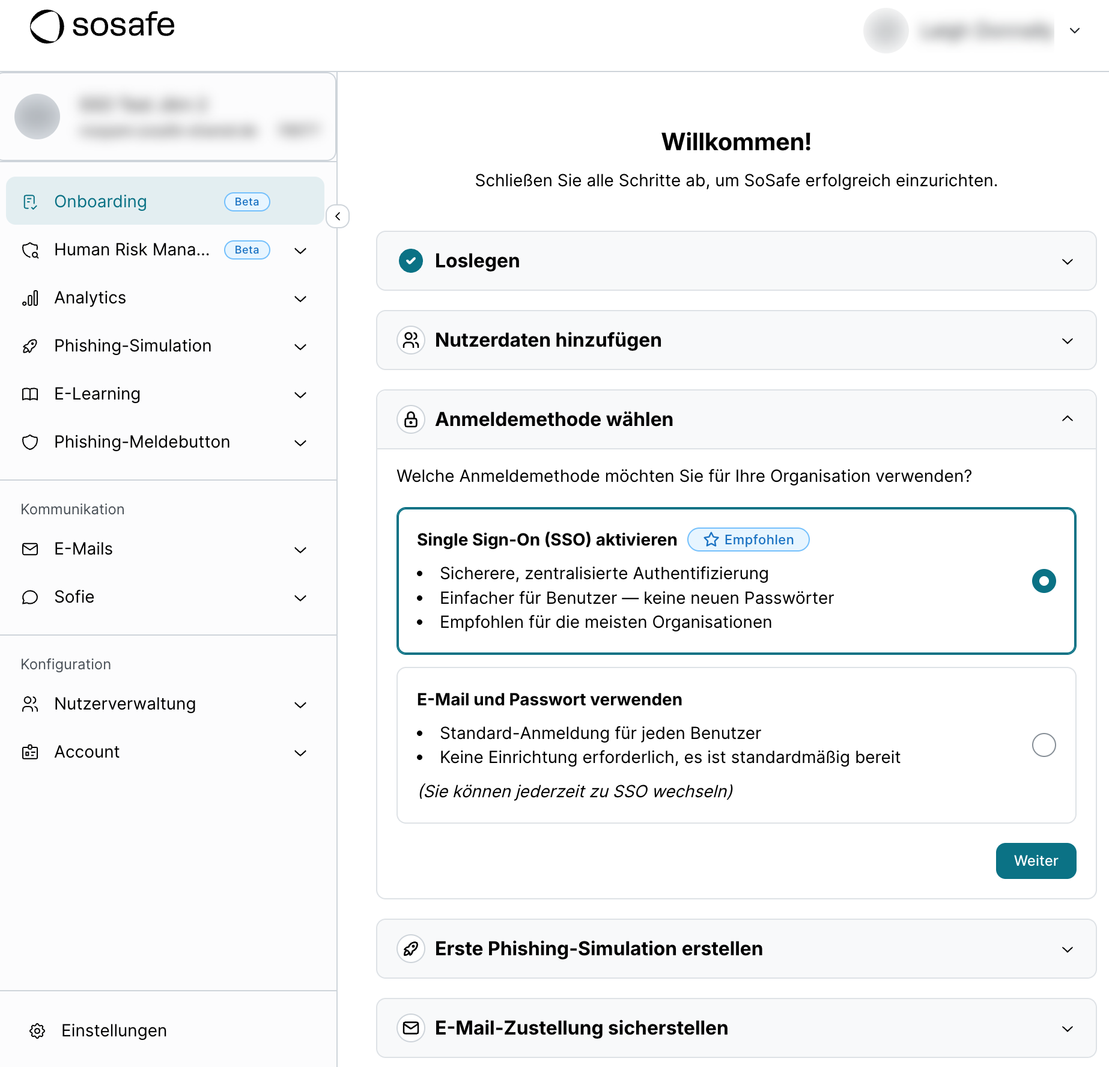This screenshot has width=1109, height=1067.
Task: Select E-Mail und Passwort radio button
Action: point(1044,745)
